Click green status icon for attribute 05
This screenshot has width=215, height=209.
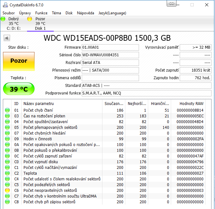pos(7,127)
